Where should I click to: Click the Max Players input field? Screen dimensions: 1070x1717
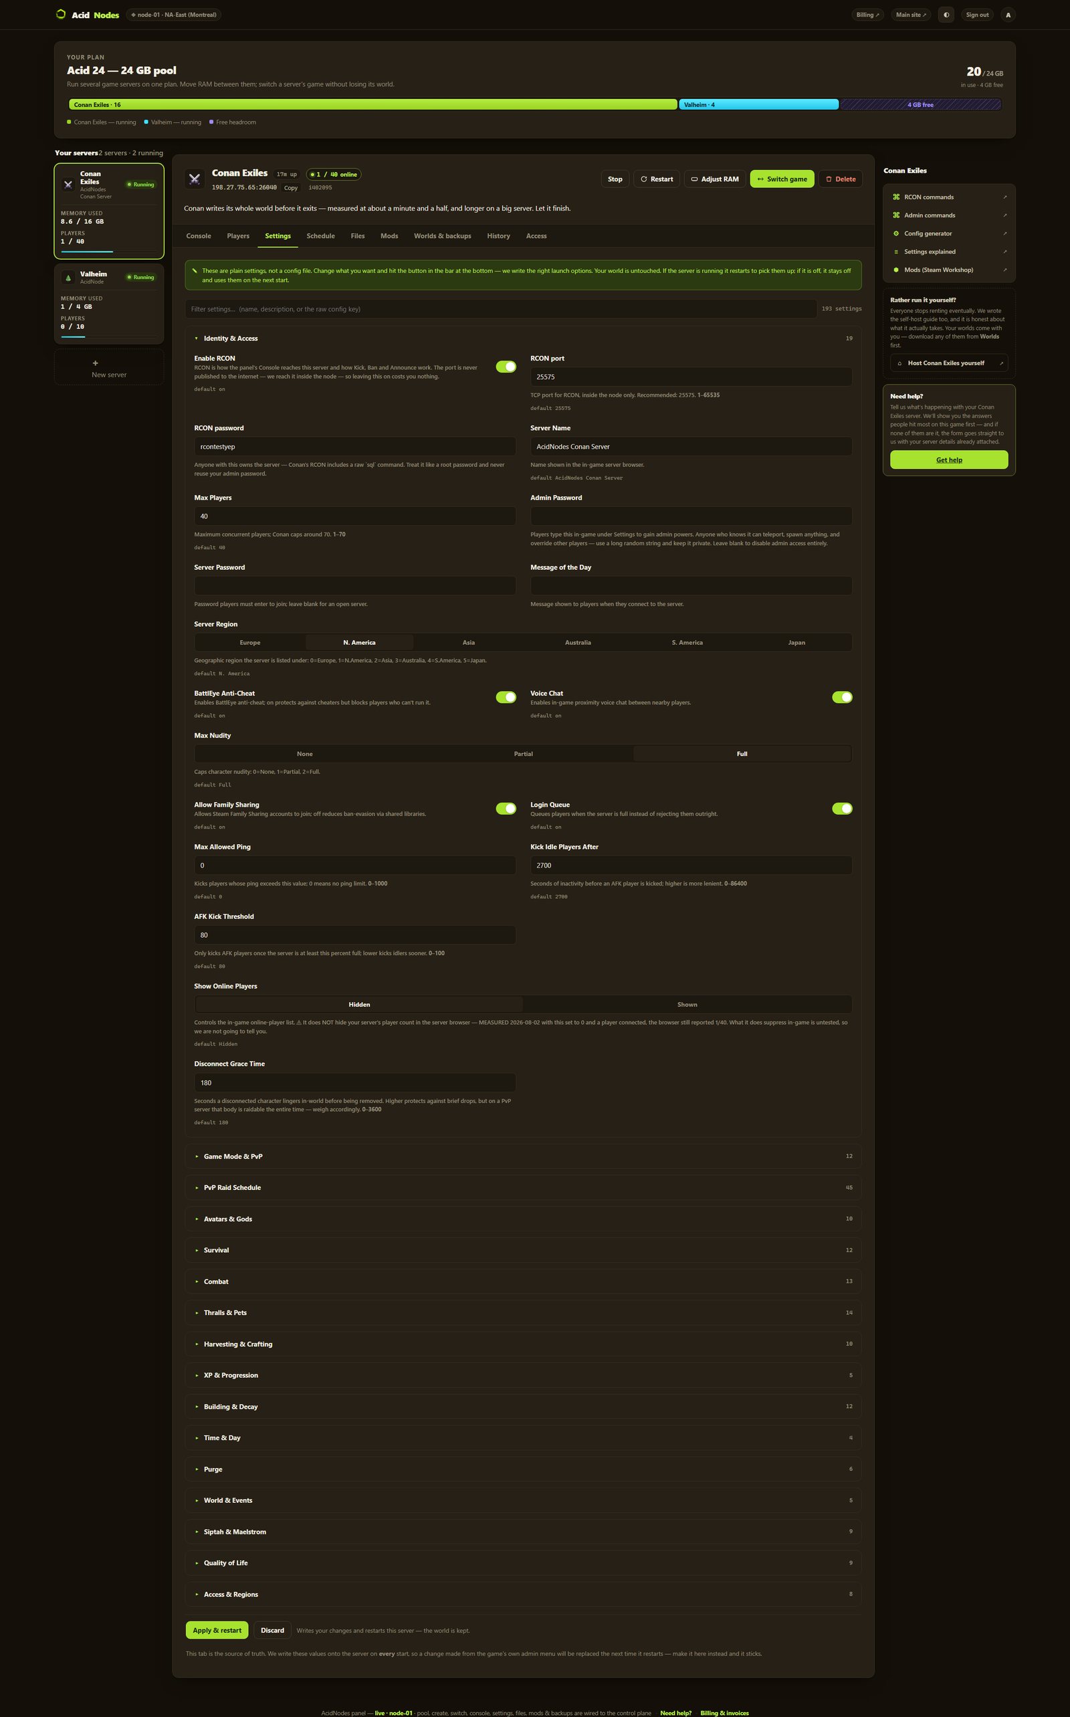pyautogui.click(x=354, y=516)
